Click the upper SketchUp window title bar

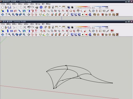pyautogui.click(x=62, y=1)
